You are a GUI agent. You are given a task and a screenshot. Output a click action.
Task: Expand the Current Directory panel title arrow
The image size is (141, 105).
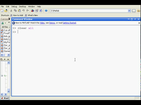(x=9, y=19)
